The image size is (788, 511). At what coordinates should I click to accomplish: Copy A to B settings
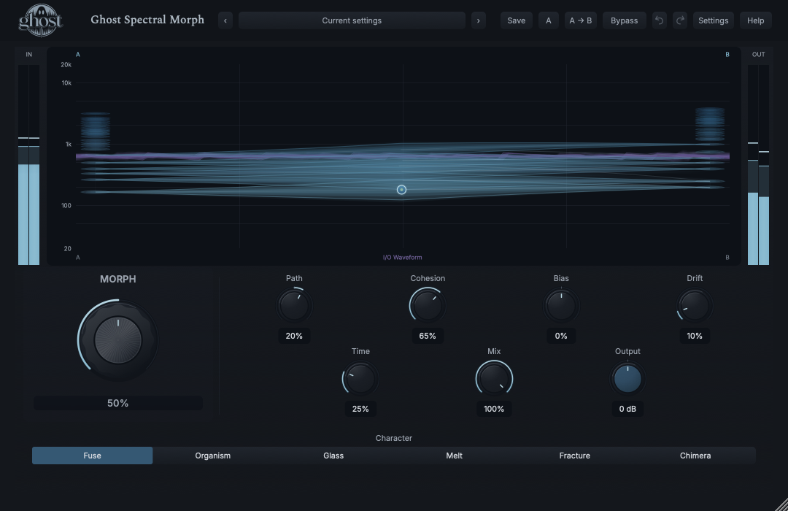click(x=581, y=20)
